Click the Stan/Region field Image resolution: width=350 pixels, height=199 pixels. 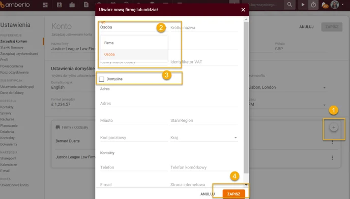(204, 120)
